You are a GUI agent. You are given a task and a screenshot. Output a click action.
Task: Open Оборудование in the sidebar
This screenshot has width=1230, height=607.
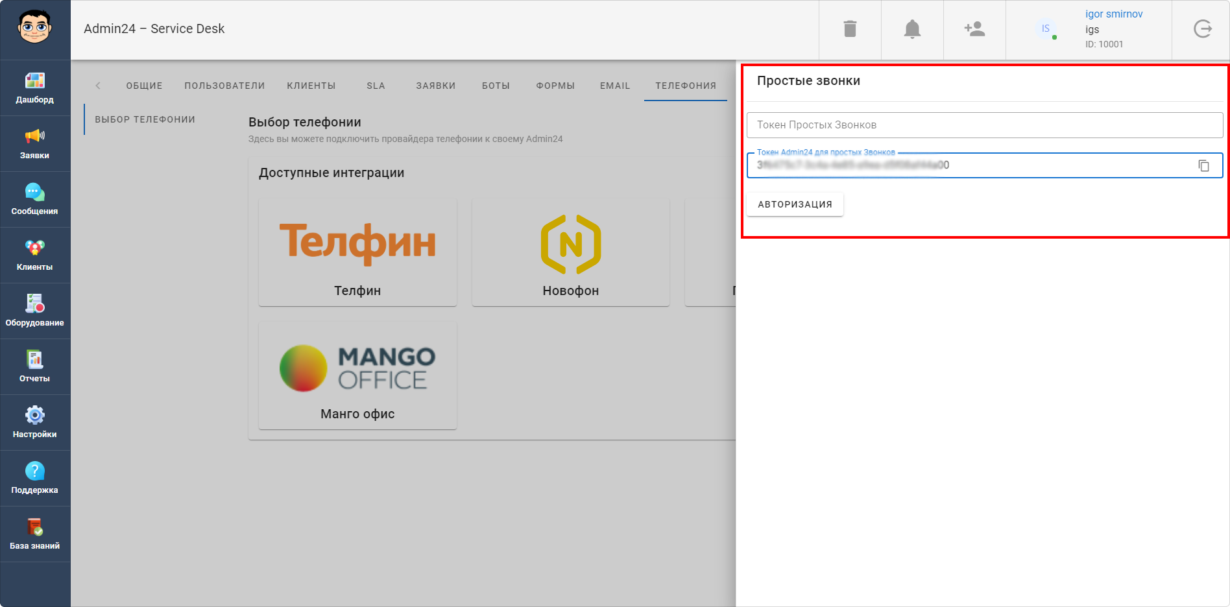(35, 311)
